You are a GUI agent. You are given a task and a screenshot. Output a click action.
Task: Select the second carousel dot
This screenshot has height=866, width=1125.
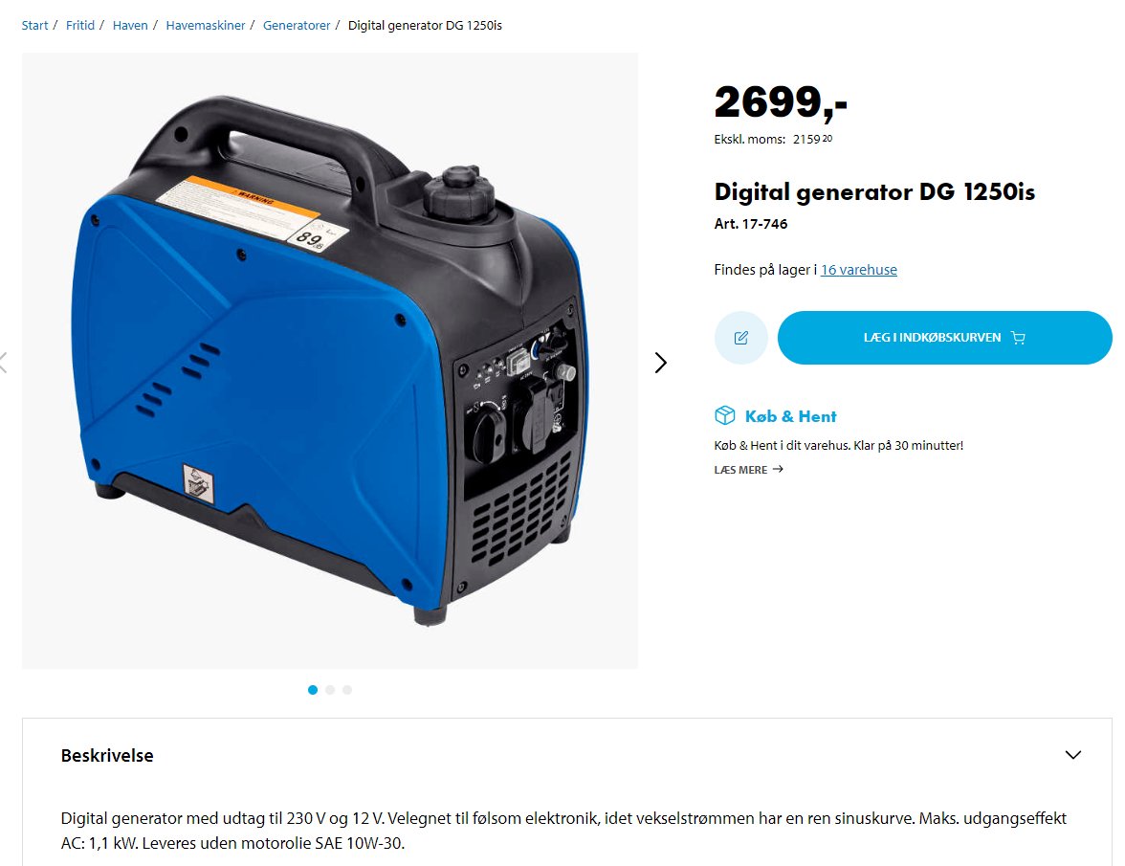pyautogui.click(x=330, y=690)
